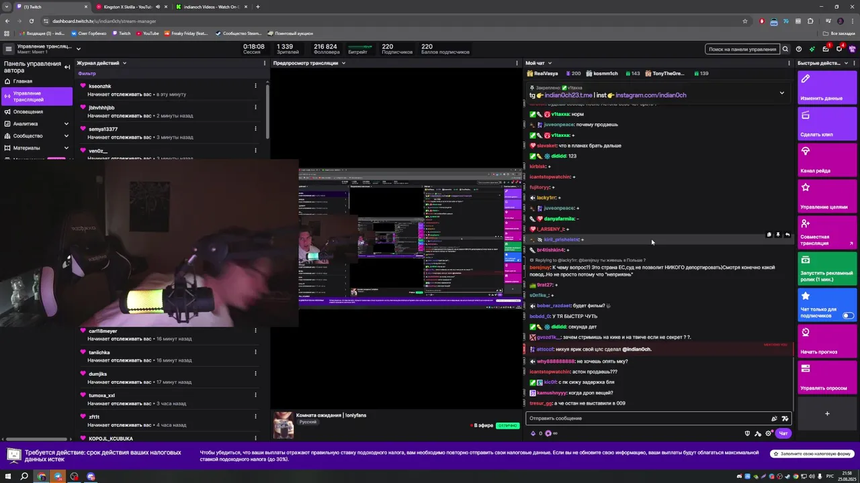Expand the Сообщество sidebar section

click(x=66, y=136)
